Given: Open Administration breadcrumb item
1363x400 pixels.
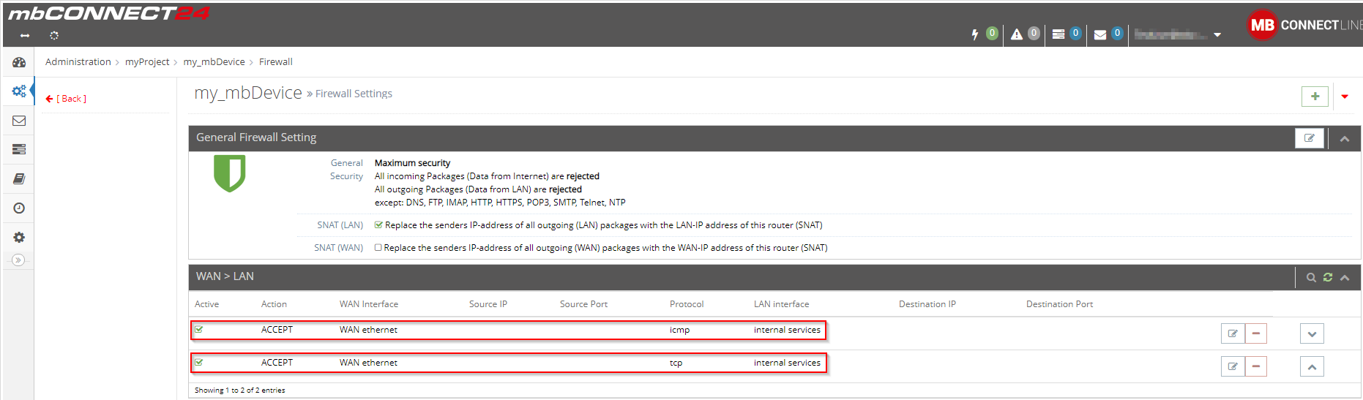Looking at the screenshot, I should pos(78,62).
